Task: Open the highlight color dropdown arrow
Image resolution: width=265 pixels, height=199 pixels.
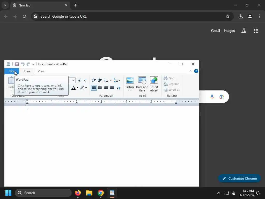Action: 86,88
